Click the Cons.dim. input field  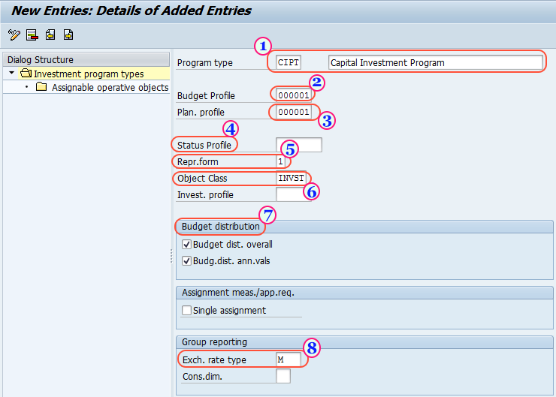click(x=283, y=377)
